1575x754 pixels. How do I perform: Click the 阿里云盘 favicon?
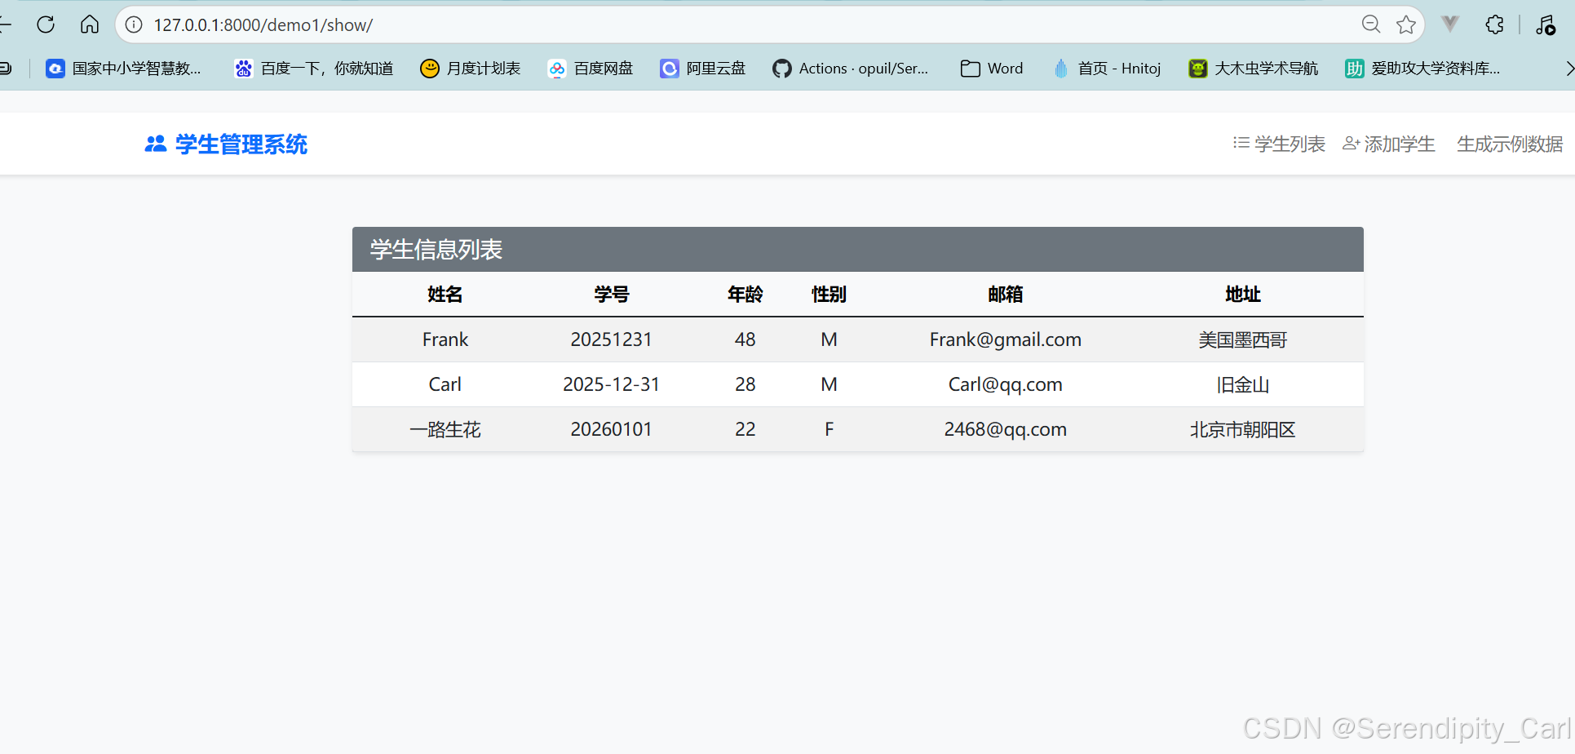[x=669, y=69]
